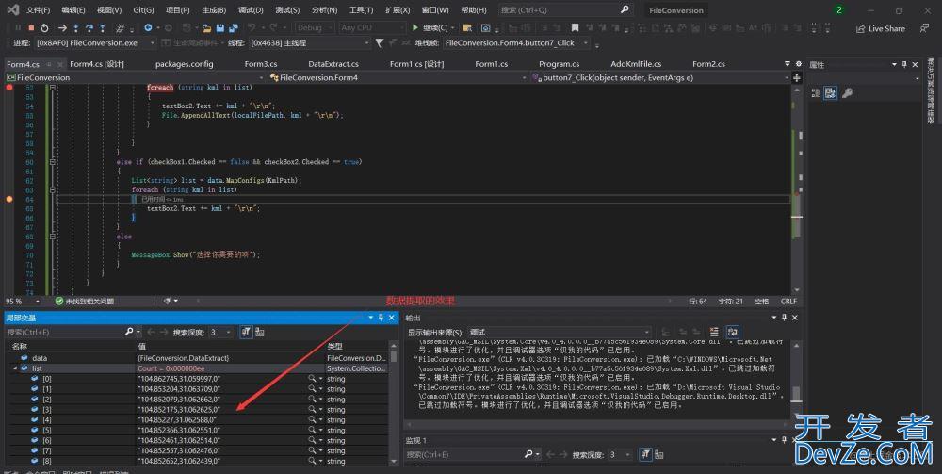Click the search icon in Locals search box

(x=128, y=332)
